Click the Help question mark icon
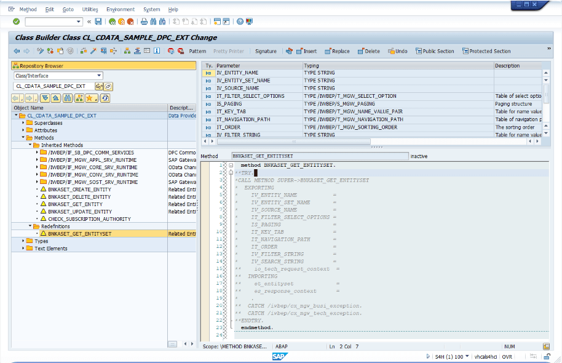The width and height of the screenshot is (562, 363). point(239,22)
